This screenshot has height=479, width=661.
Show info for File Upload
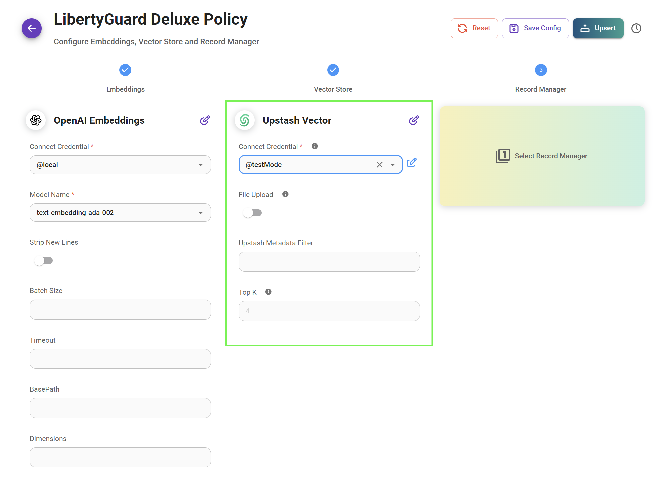pos(285,194)
